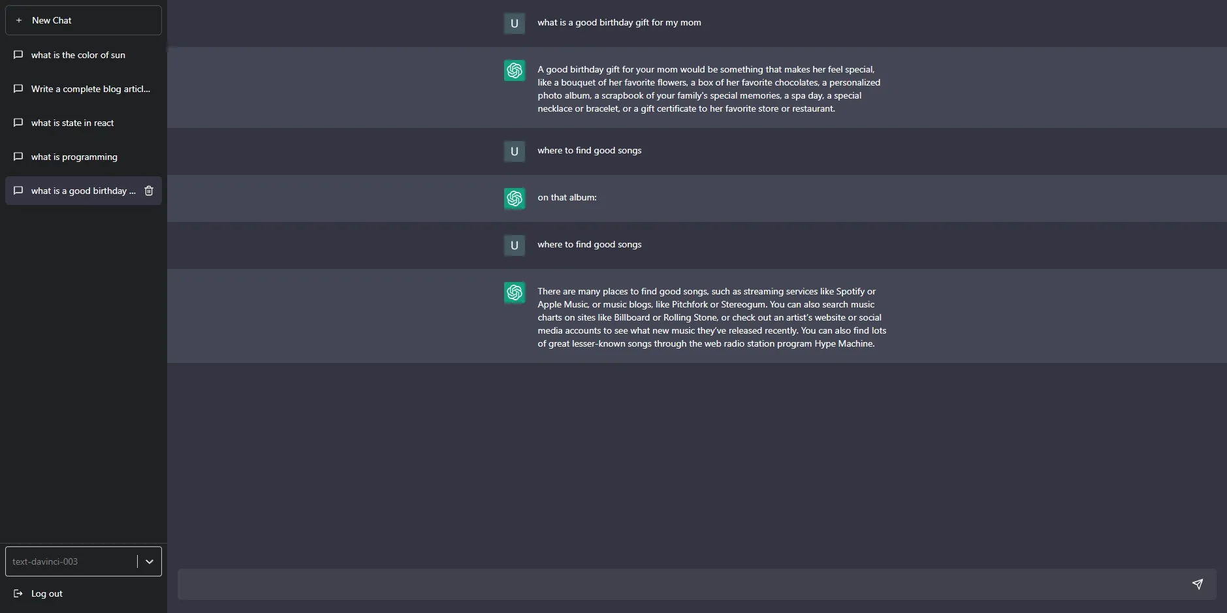Click chat icon next to what is programming
This screenshot has width=1227, height=613.
(x=18, y=157)
